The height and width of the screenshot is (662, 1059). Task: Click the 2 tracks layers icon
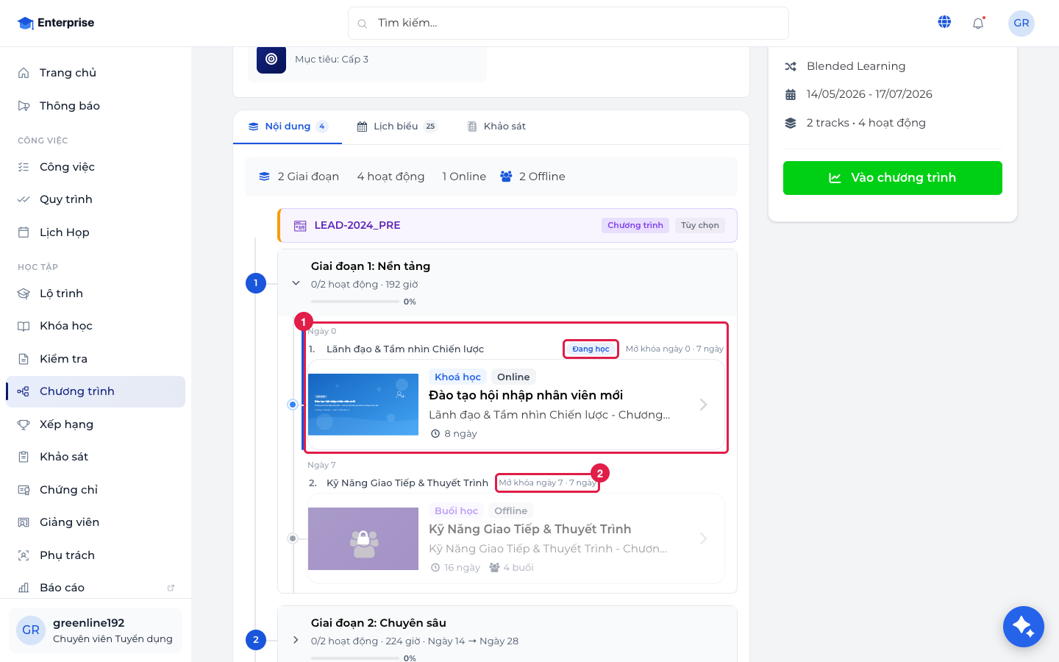pos(791,123)
